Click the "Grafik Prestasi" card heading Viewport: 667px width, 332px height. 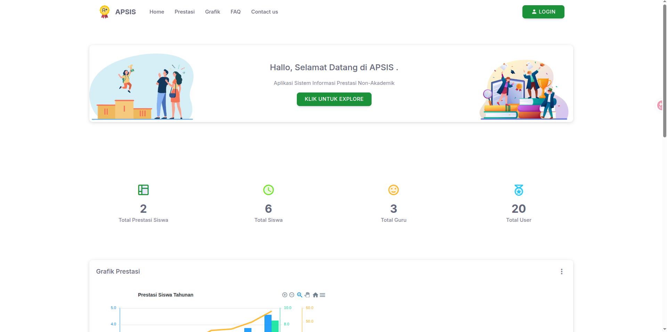point(118,272)
